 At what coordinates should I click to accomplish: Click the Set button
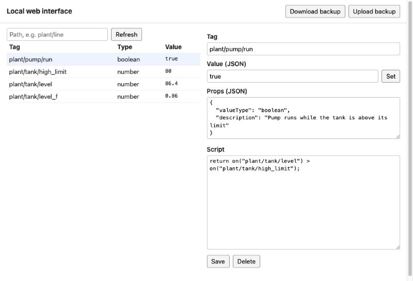point(391,76)
